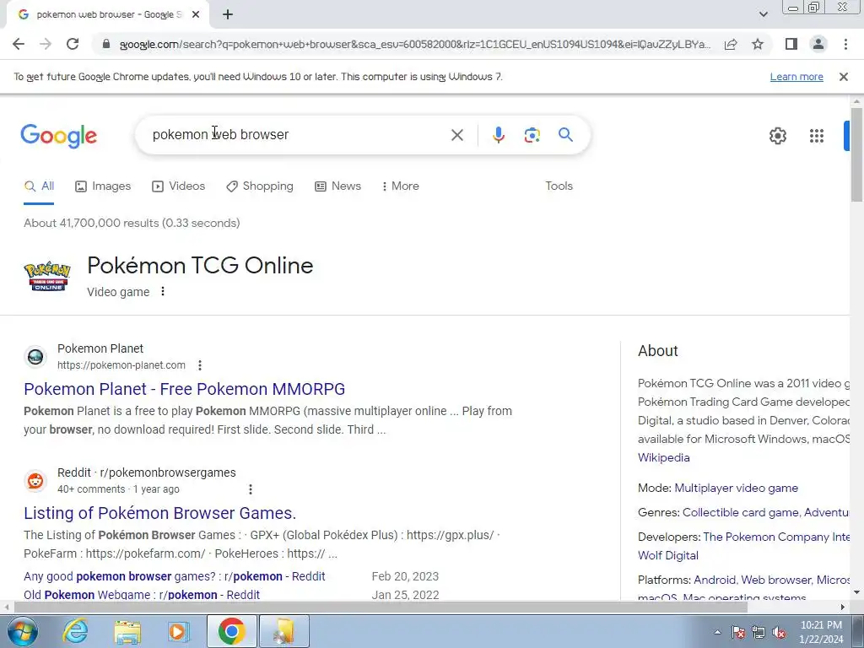Viewport: 864px width, 648px height.
Task: Open Learn more about Chrome updates
Action: pos(796,77)
